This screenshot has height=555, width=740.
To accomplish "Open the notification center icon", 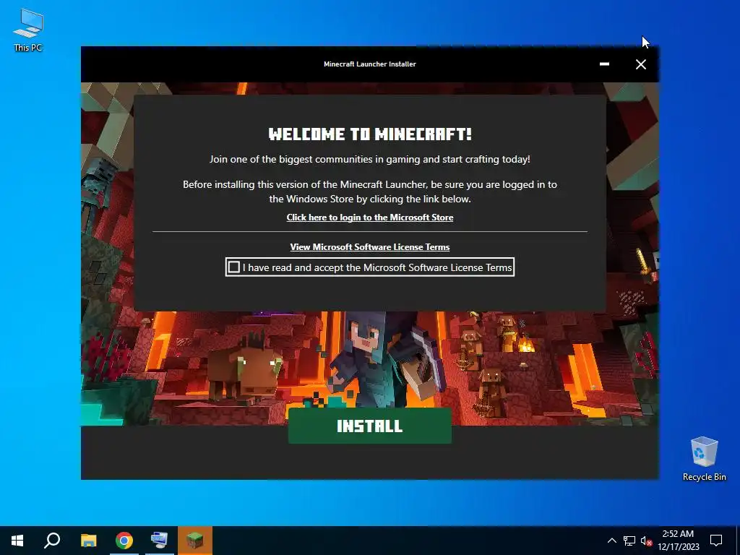I will pyautogui.click(x=716, y=541).
